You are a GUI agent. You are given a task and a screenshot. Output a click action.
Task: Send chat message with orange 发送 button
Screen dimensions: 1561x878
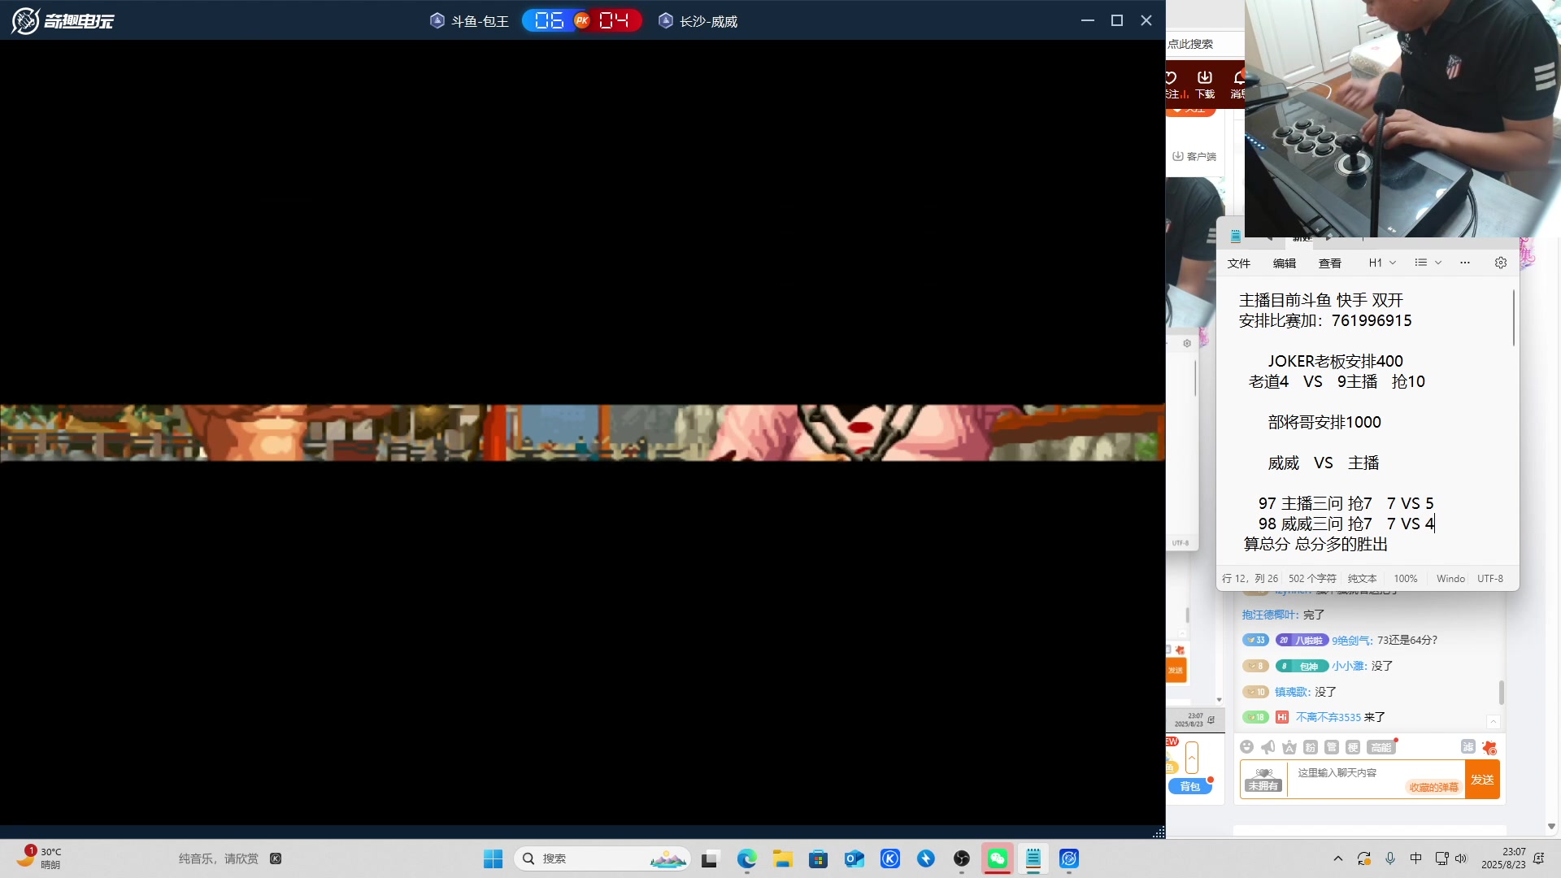click(x=1482, y=780)
